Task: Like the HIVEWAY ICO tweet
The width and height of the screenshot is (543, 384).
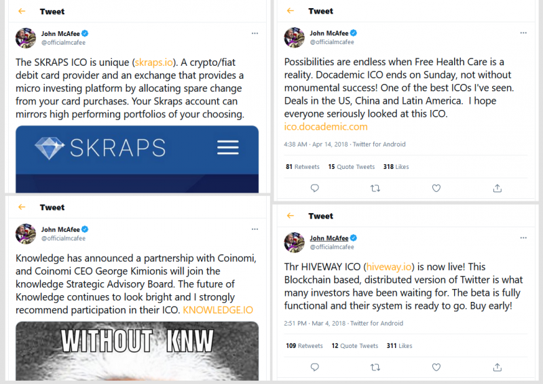Action: click(x=436, y=367)
